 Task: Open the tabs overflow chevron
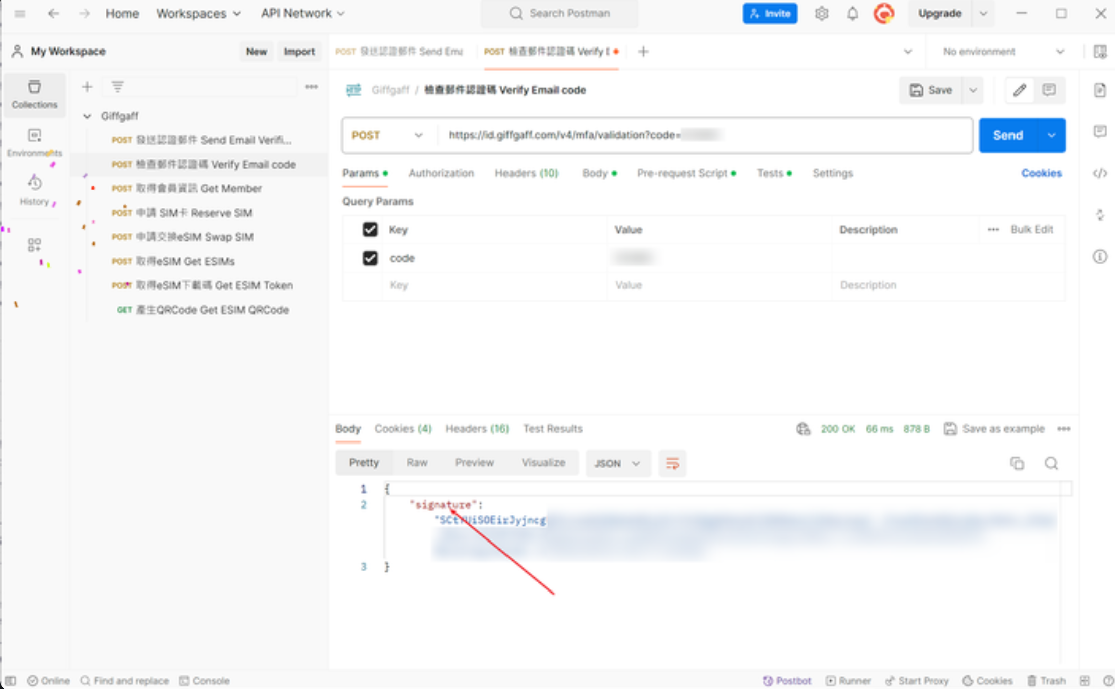(x=907, y=52)
